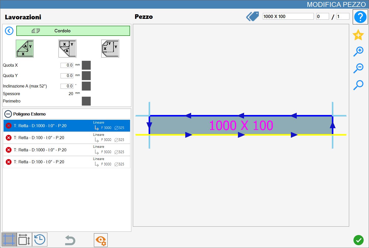The image size is (369, 248).
Task: Click the blue label tag icon
Action: click(252, 17)
